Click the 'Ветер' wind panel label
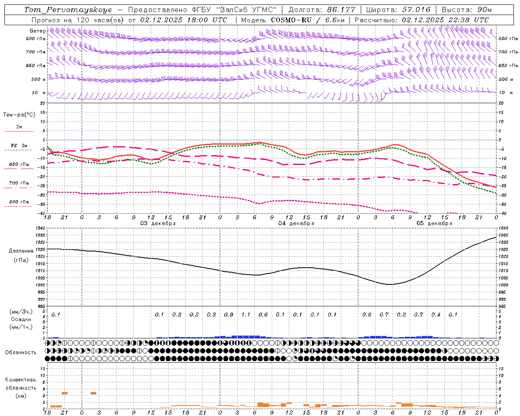Screen dimensions: 520x416 (37, 31)
